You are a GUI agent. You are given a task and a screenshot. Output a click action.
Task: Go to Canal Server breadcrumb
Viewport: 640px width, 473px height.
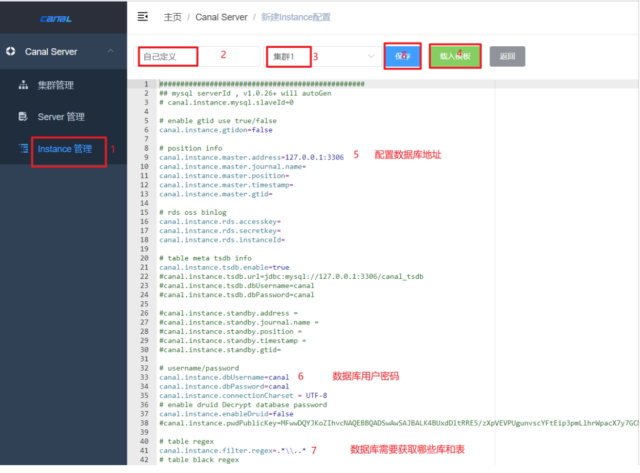pyautogui.click(x=221, y=17)
